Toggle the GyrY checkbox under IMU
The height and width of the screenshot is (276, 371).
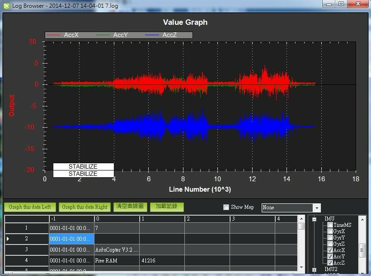click(x=330, y=238)
